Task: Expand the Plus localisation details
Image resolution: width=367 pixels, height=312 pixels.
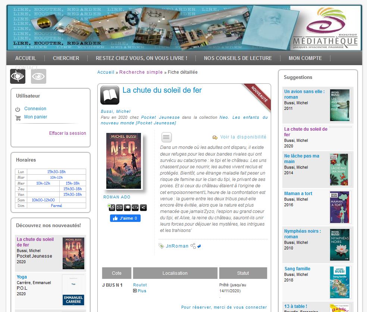Action: [x=140, y=291]
